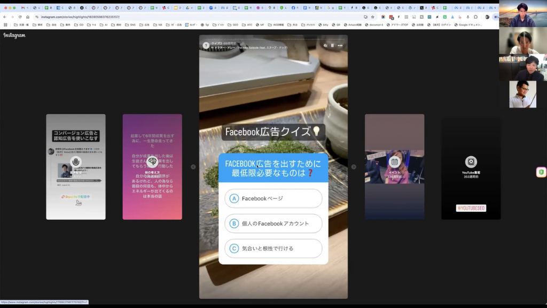Open the YouTube集客 story thumbnail
The image size is (547, 308).
click(471, 167)
